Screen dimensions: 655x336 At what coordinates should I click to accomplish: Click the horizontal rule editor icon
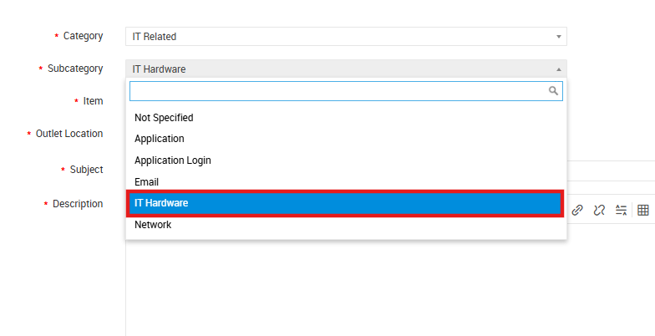621,211
